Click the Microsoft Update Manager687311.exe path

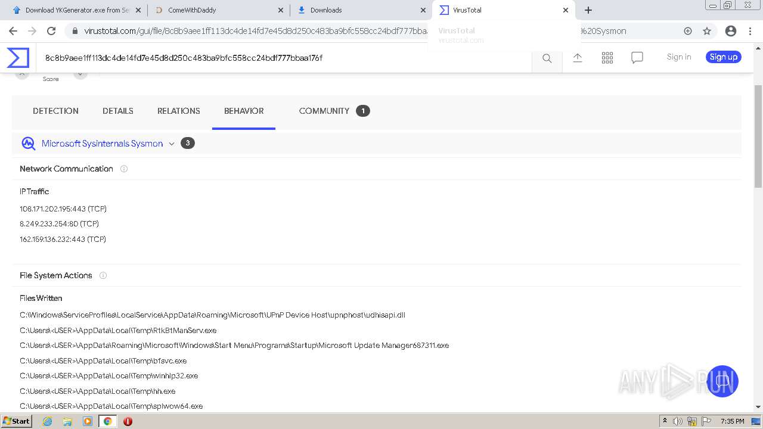tap(234, 346)
